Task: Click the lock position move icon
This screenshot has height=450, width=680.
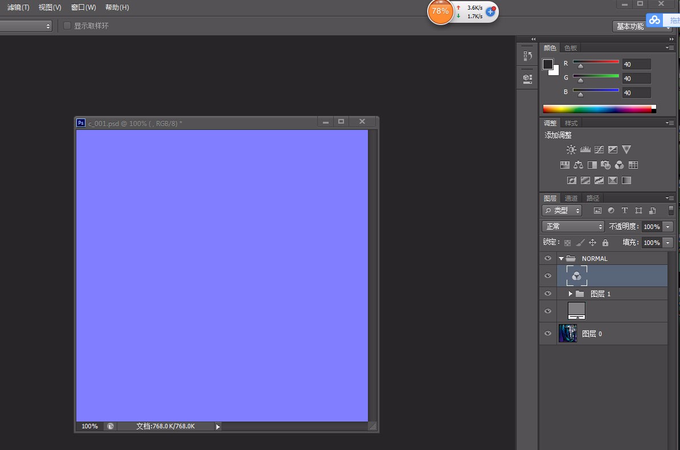Action: [x=592, y=243]
